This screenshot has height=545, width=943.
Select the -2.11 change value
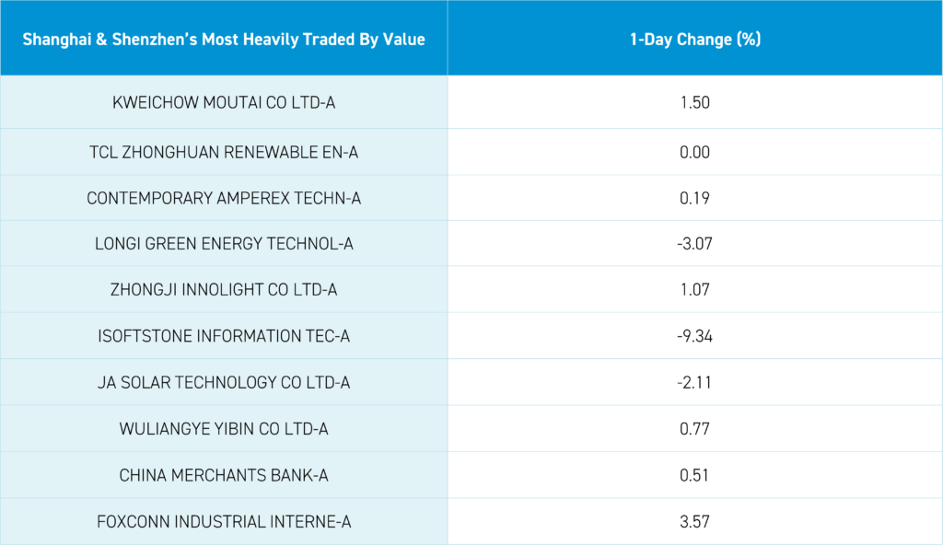point(694,383)
